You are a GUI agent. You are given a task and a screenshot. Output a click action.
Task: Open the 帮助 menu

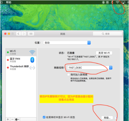(9, 2)
